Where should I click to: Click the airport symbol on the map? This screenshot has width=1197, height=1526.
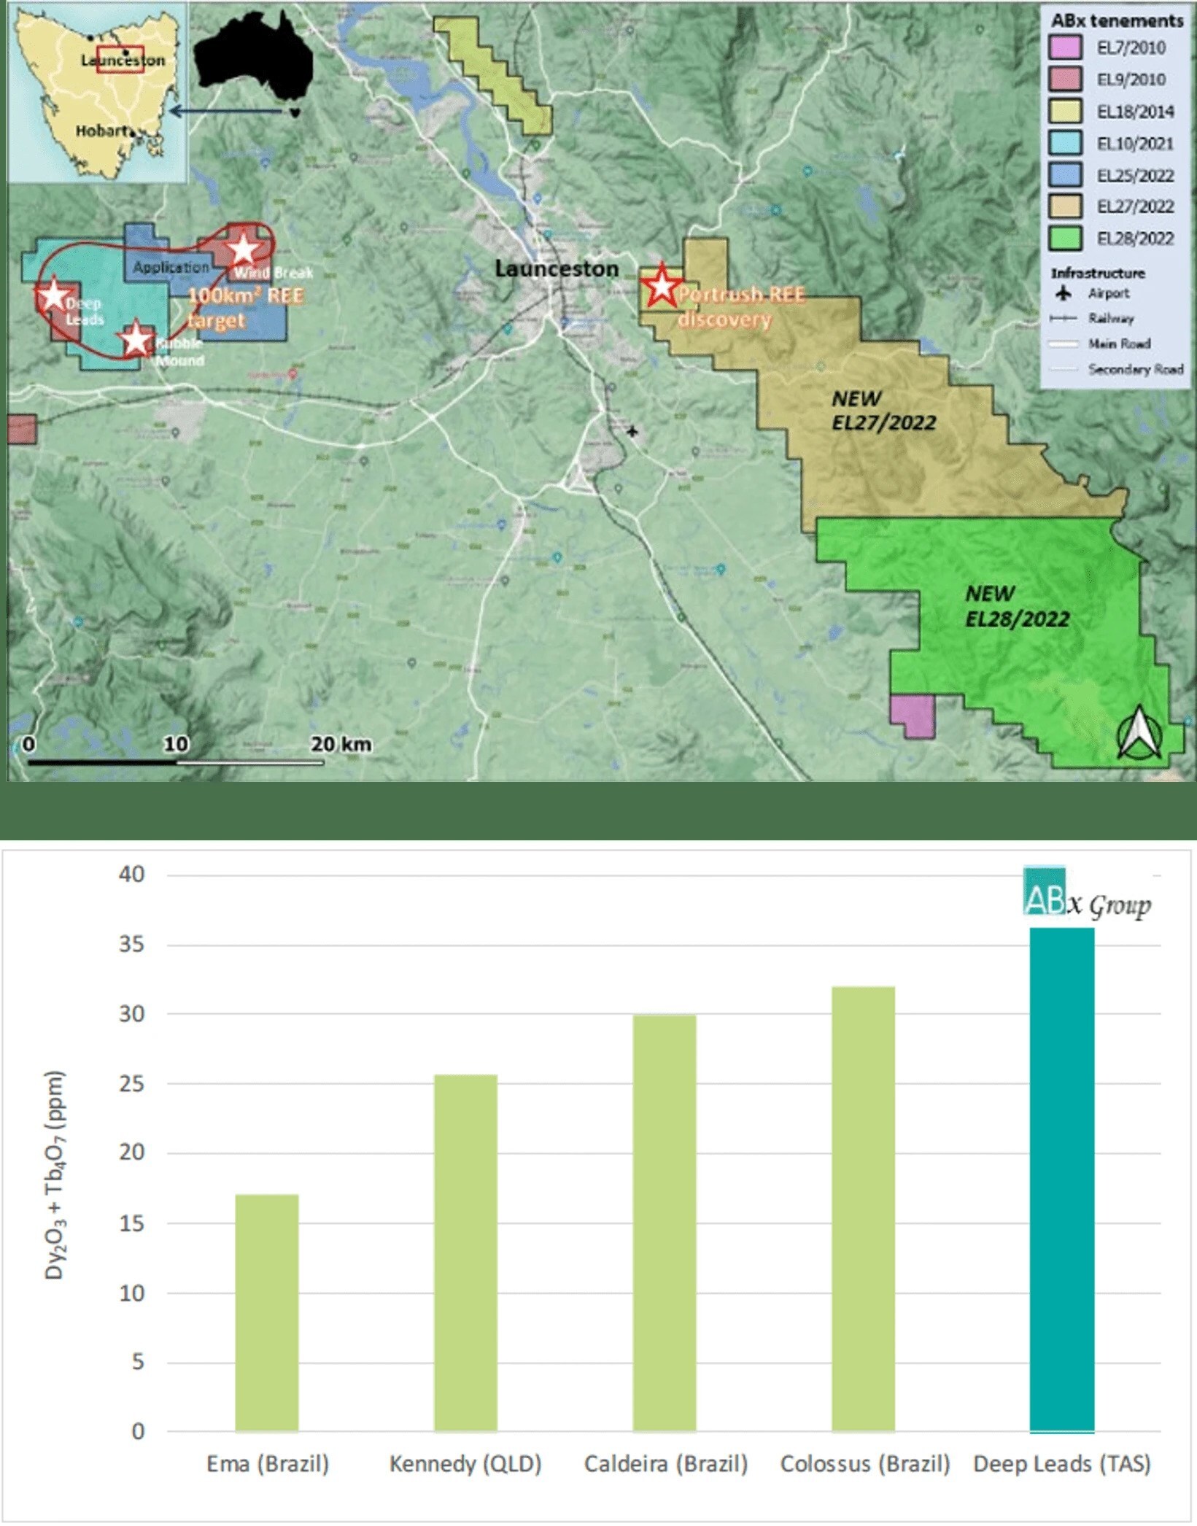coord(632,432)
